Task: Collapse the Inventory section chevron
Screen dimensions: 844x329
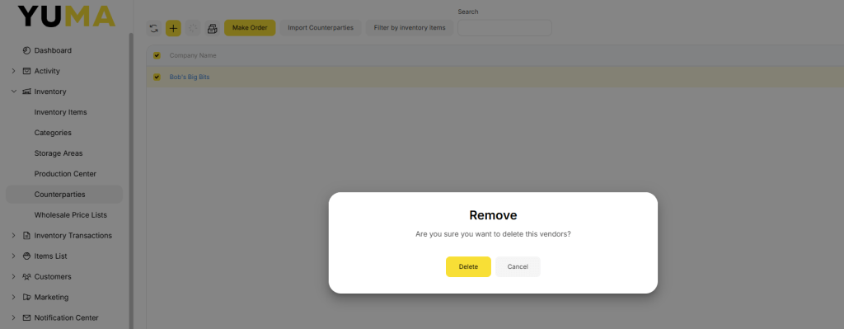Action: [x=13, y=92]
